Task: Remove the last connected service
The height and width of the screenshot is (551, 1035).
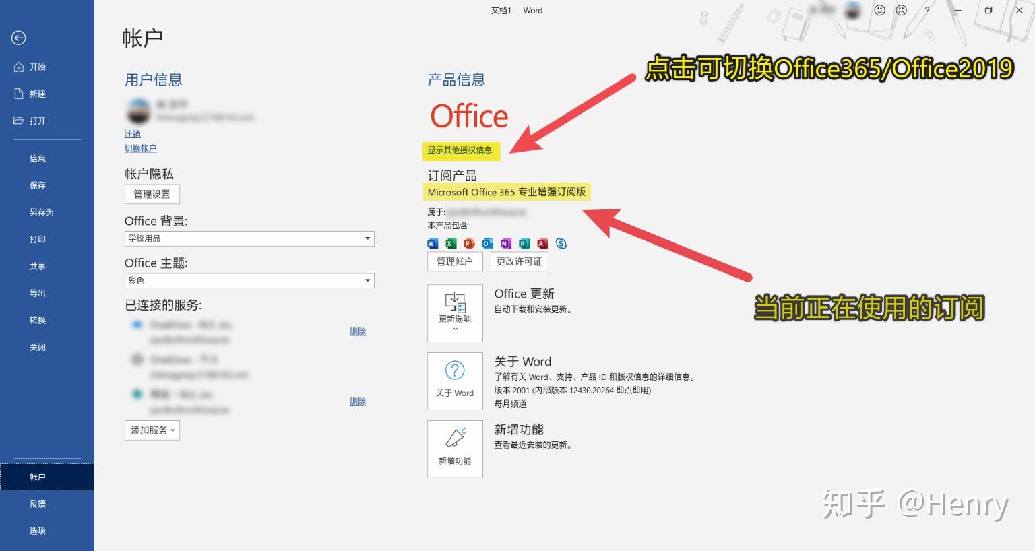Action: [x=358, y=401]
